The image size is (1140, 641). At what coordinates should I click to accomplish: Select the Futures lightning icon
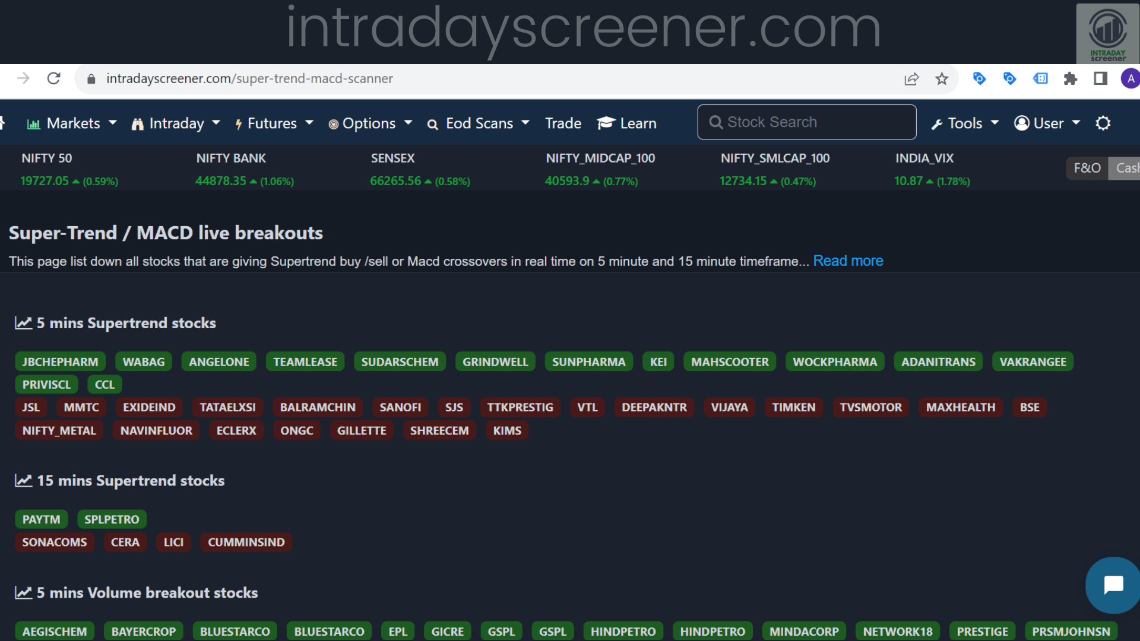(239, 123)
